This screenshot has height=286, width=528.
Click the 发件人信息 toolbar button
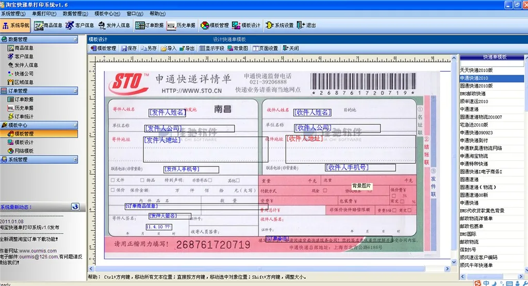(x=114, y=25)
